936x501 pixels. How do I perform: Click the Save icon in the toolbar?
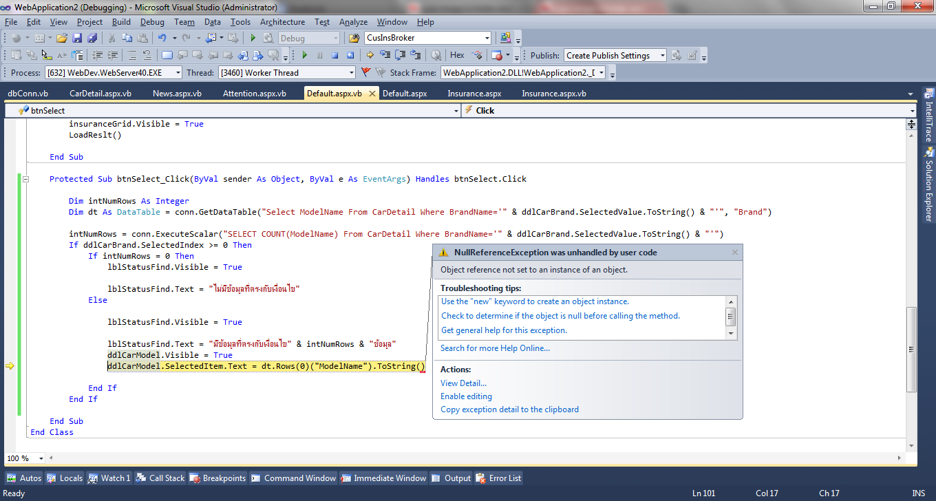pyautogui.click(x=76, y=38)
